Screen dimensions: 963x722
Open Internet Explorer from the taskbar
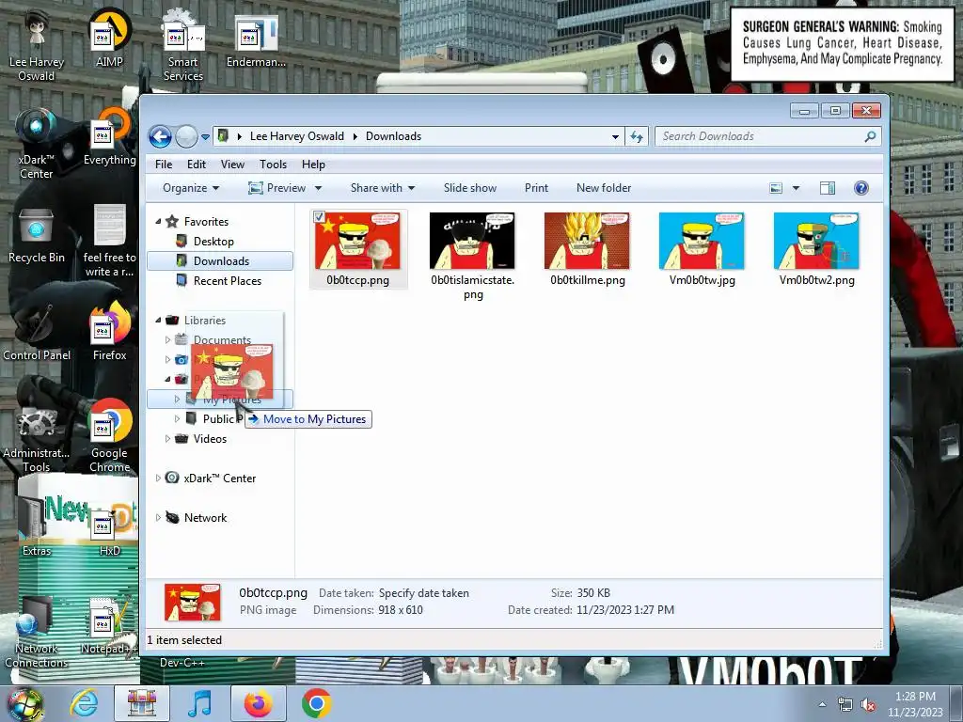coord(84,703)
